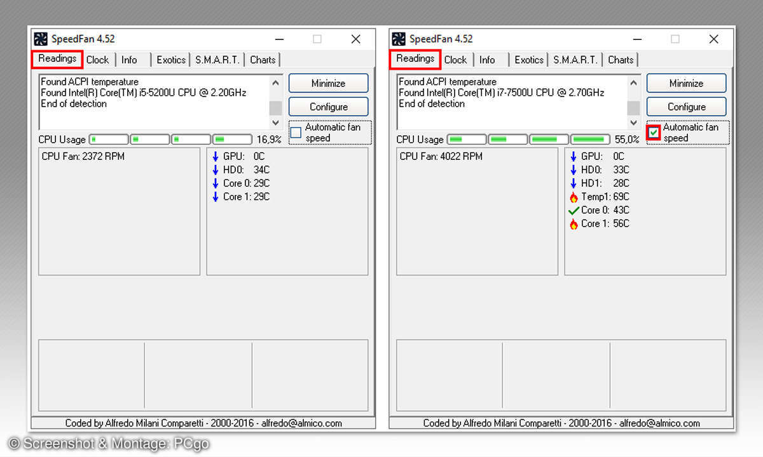763x457 pixels.
Task: Close the SpeedFan window showing the i7-7500U CPU
Action: tap(714, 39)
